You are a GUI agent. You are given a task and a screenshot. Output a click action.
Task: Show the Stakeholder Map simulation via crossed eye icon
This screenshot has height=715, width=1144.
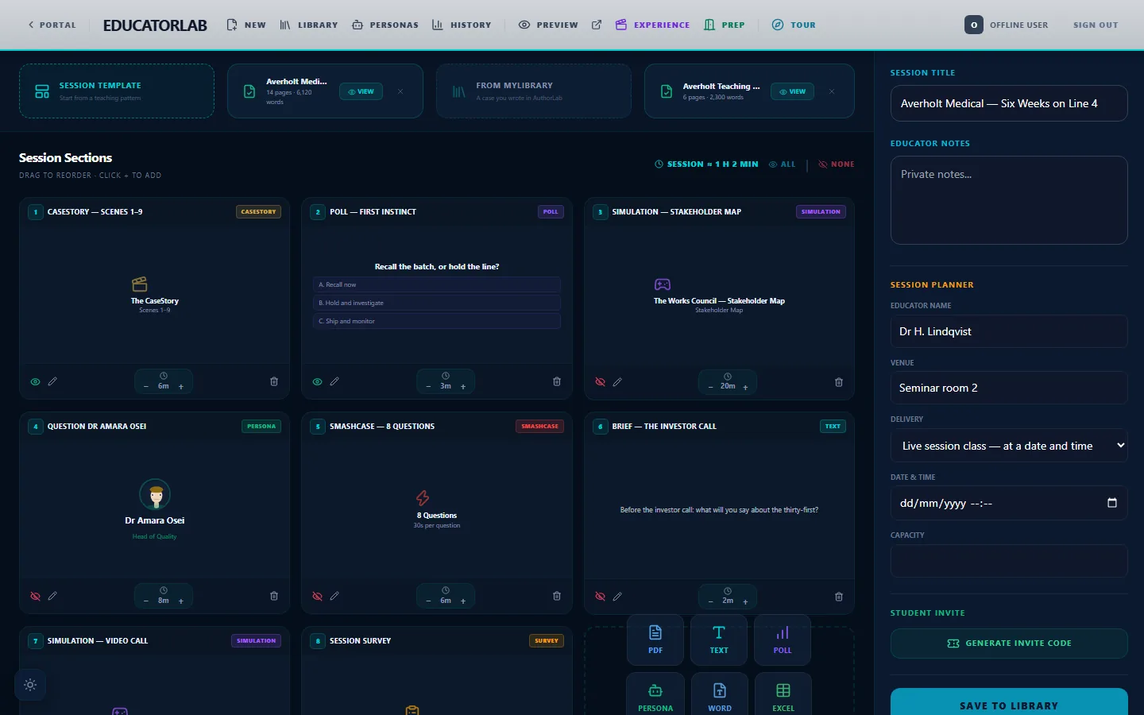tap(600, 382)
